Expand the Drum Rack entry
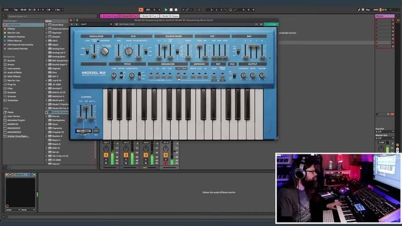The width and height of the screenshot is (402, 226). tap(46, 25)
